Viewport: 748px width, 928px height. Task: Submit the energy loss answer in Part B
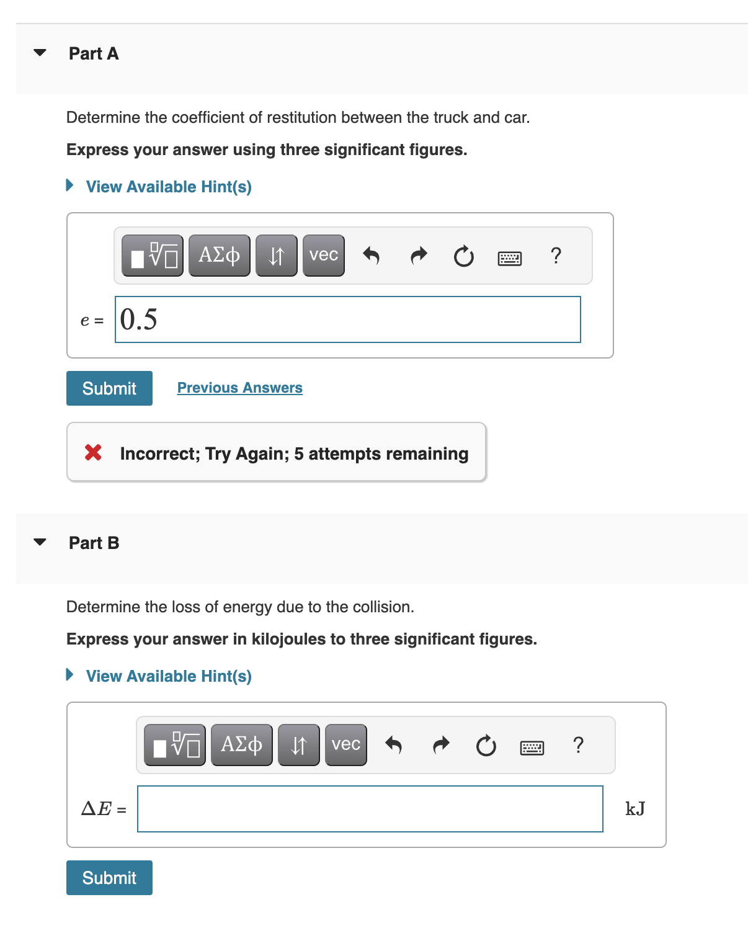click(x=109, y=877)
